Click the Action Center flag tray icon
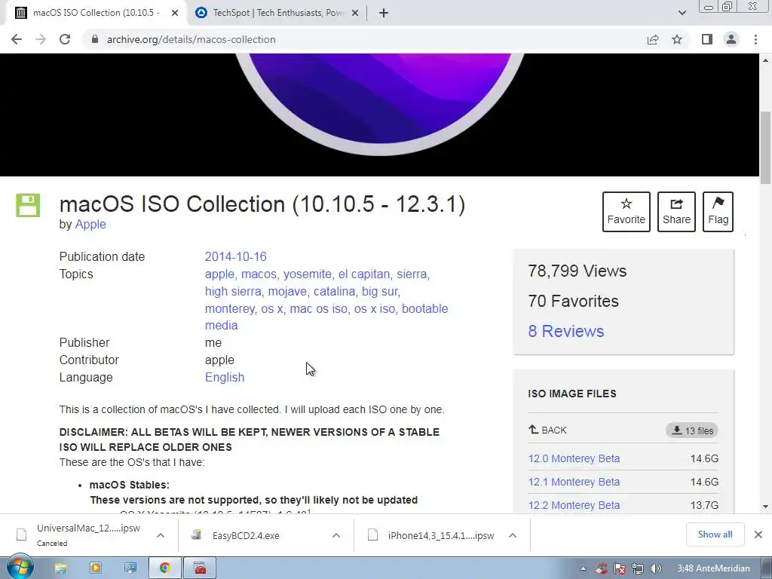This screenshot has height=579, width=772. 620,568
